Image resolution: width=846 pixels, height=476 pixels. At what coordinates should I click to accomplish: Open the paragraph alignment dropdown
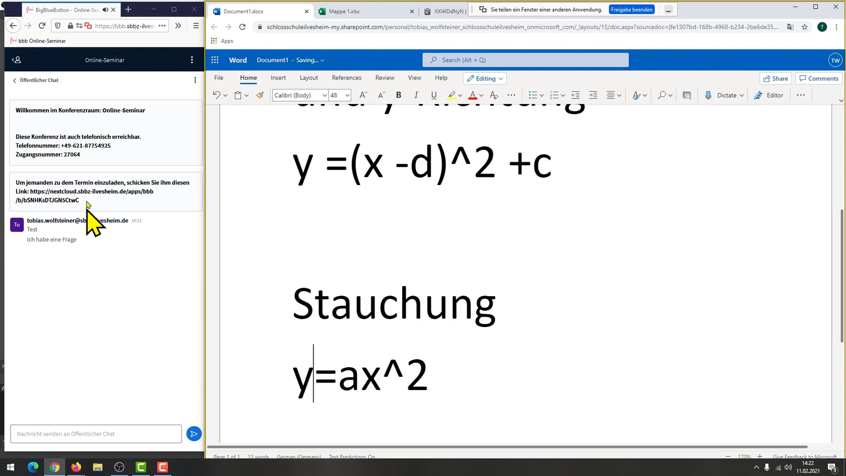click(x=614, y=95)
